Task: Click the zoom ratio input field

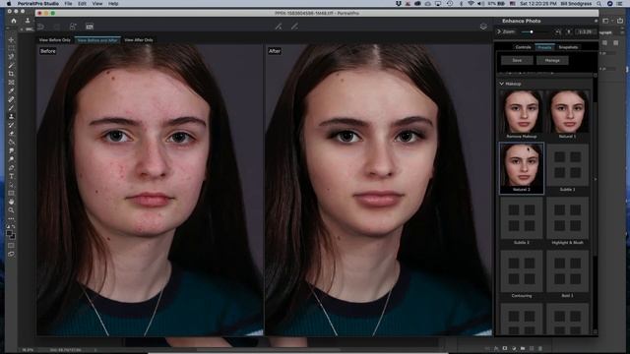Action: (x=585, y=31)
